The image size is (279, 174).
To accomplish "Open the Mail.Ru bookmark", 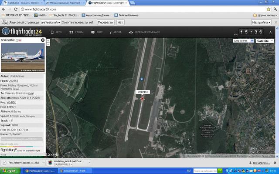I will (x=40, y=15).
